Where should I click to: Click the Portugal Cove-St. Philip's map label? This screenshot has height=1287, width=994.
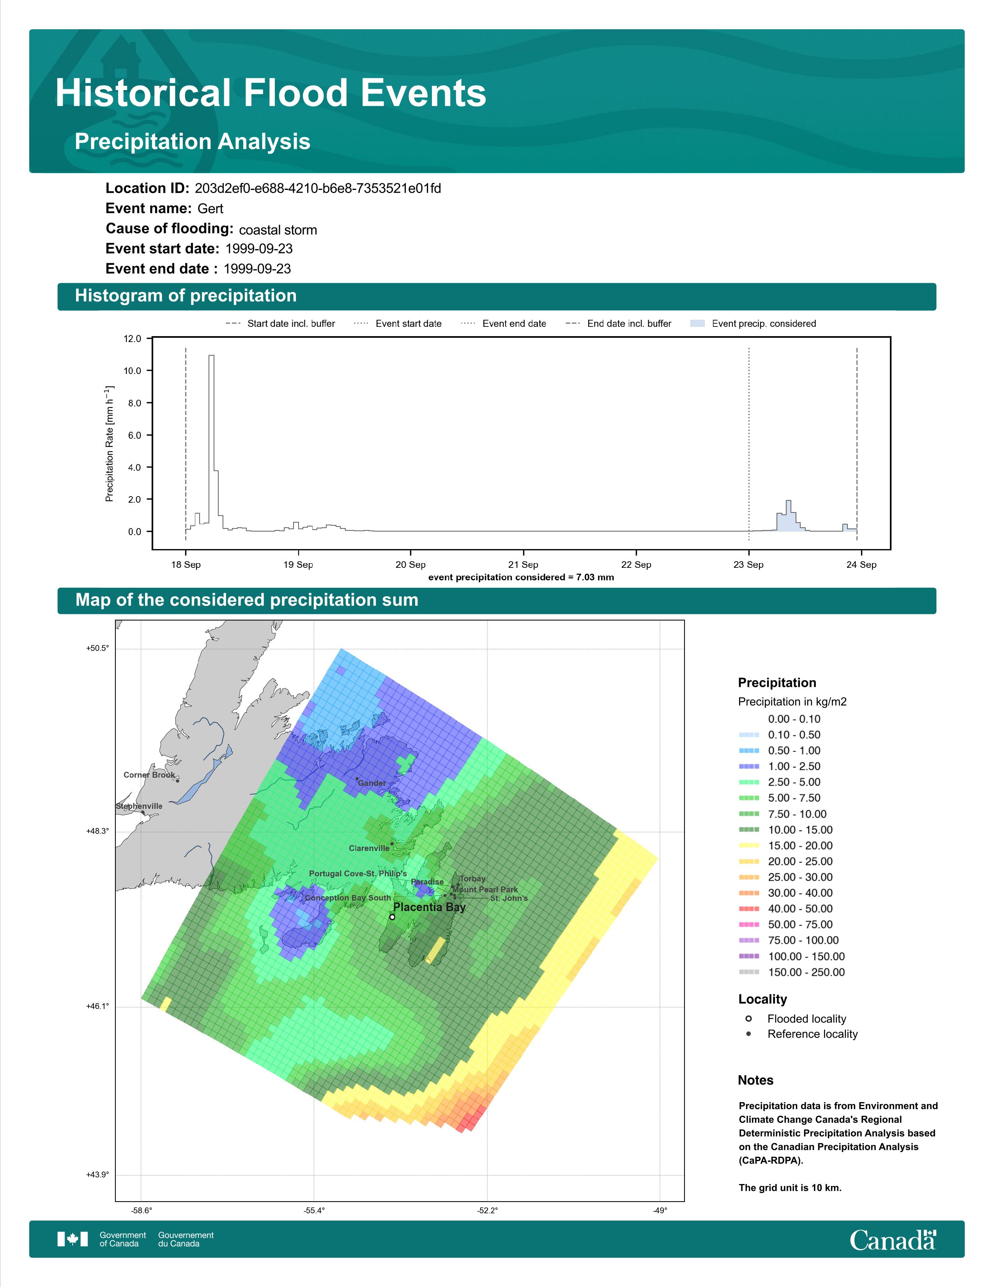click(358, 873)
